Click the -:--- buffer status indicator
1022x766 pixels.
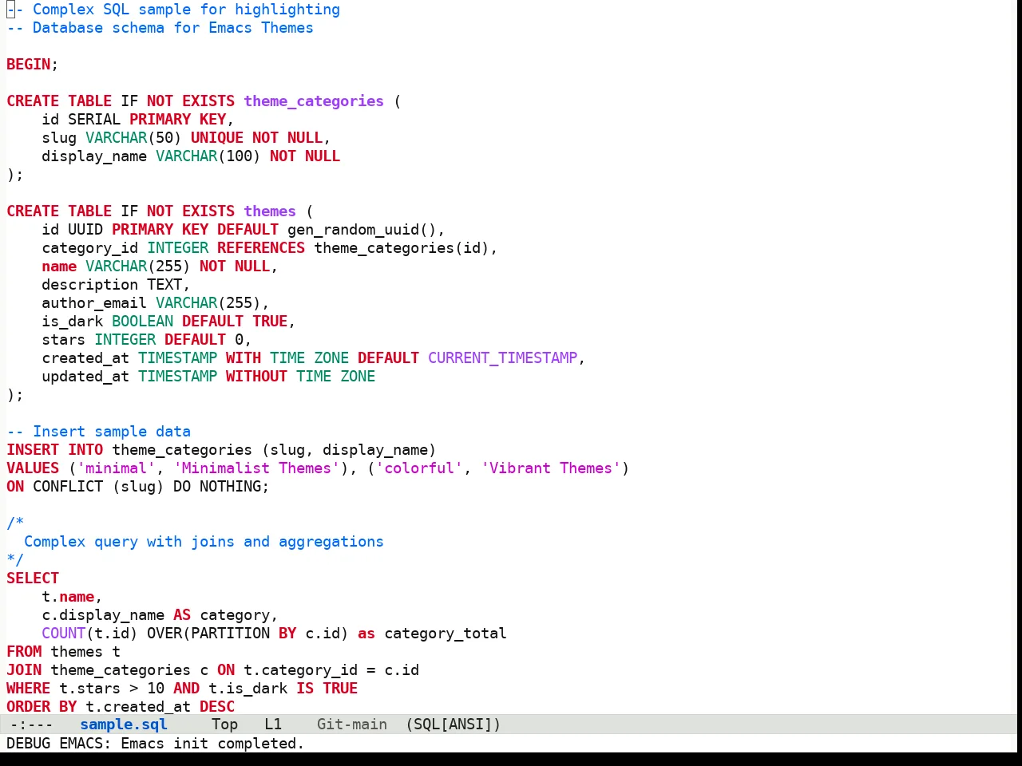[32, 725]
